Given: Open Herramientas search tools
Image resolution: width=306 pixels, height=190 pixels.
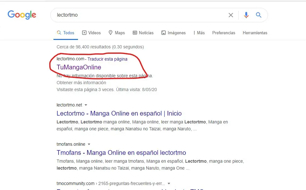Looking at the screenshot, I should coord(255,33).
